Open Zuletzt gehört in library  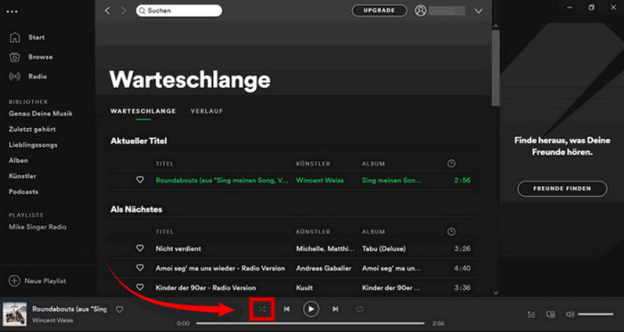click(32, 129)
